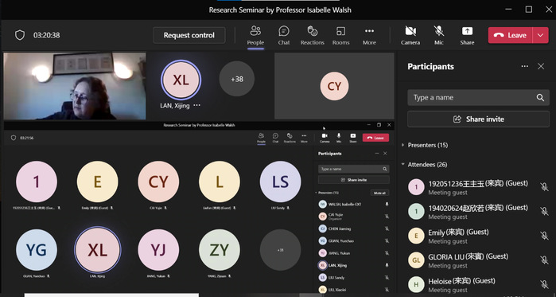Open the People panel icon
Image resolution: width=556 pixels, height=297 pixels.
coord(255,31)
